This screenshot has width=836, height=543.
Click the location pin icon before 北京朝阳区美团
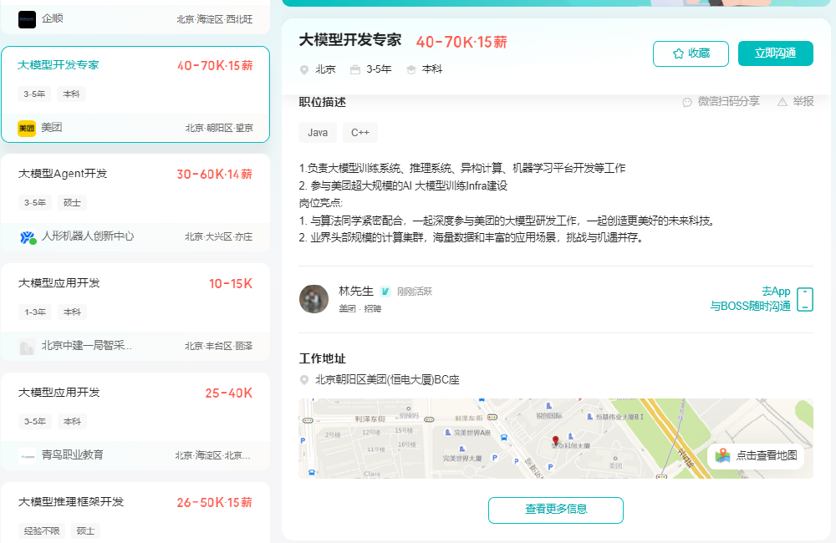[304, 378]
